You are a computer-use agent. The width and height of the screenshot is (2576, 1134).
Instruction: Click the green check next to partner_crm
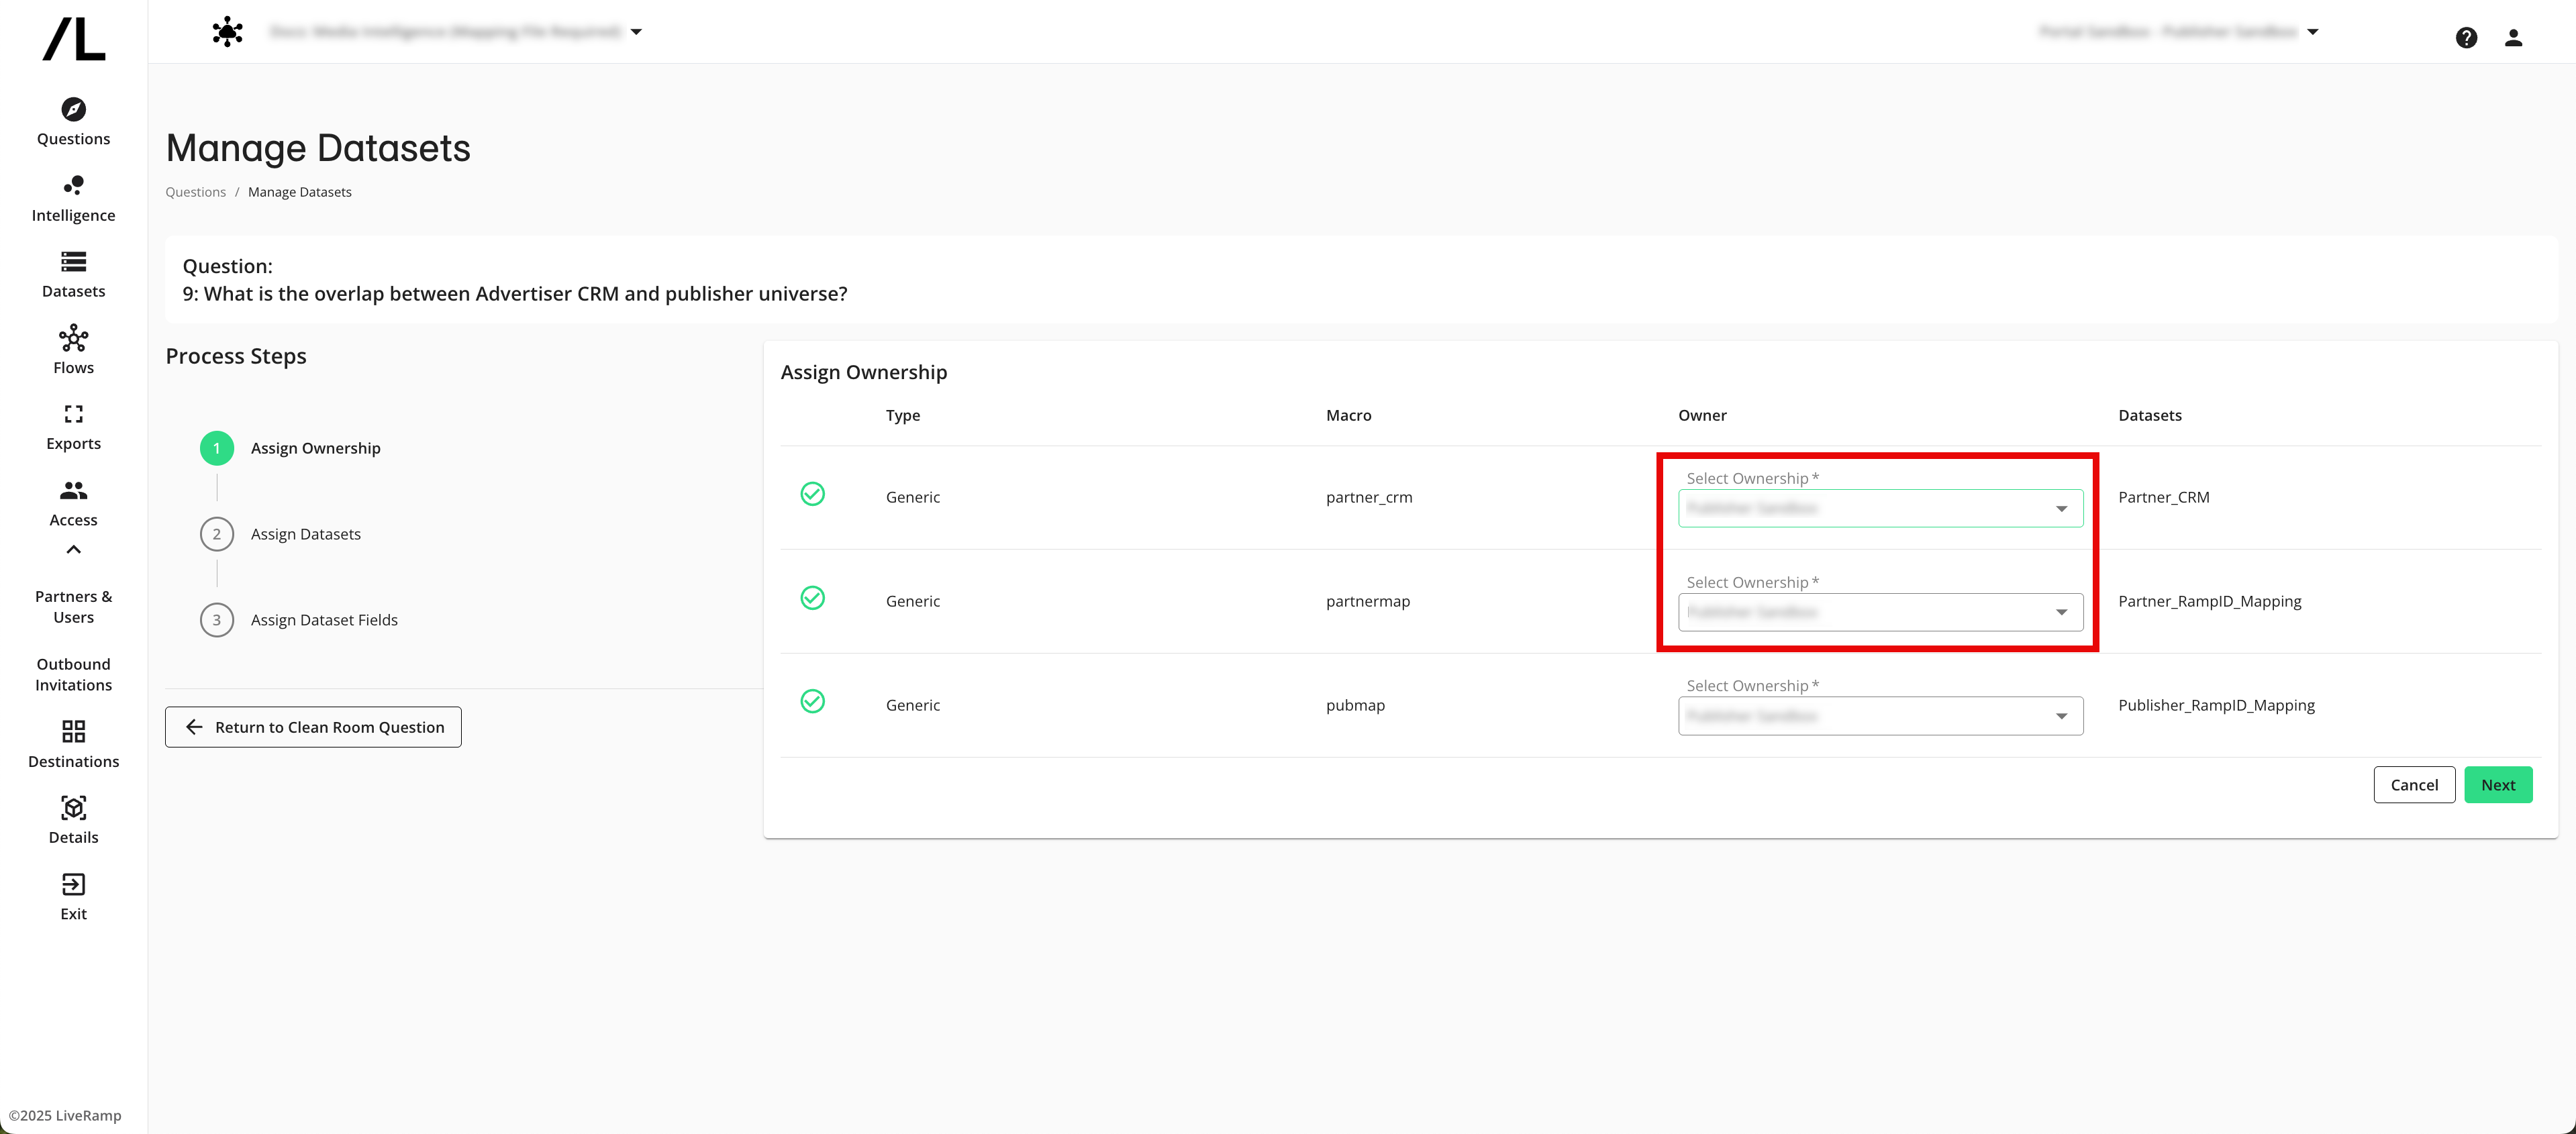pyautogui.click(x=813, y=494)
